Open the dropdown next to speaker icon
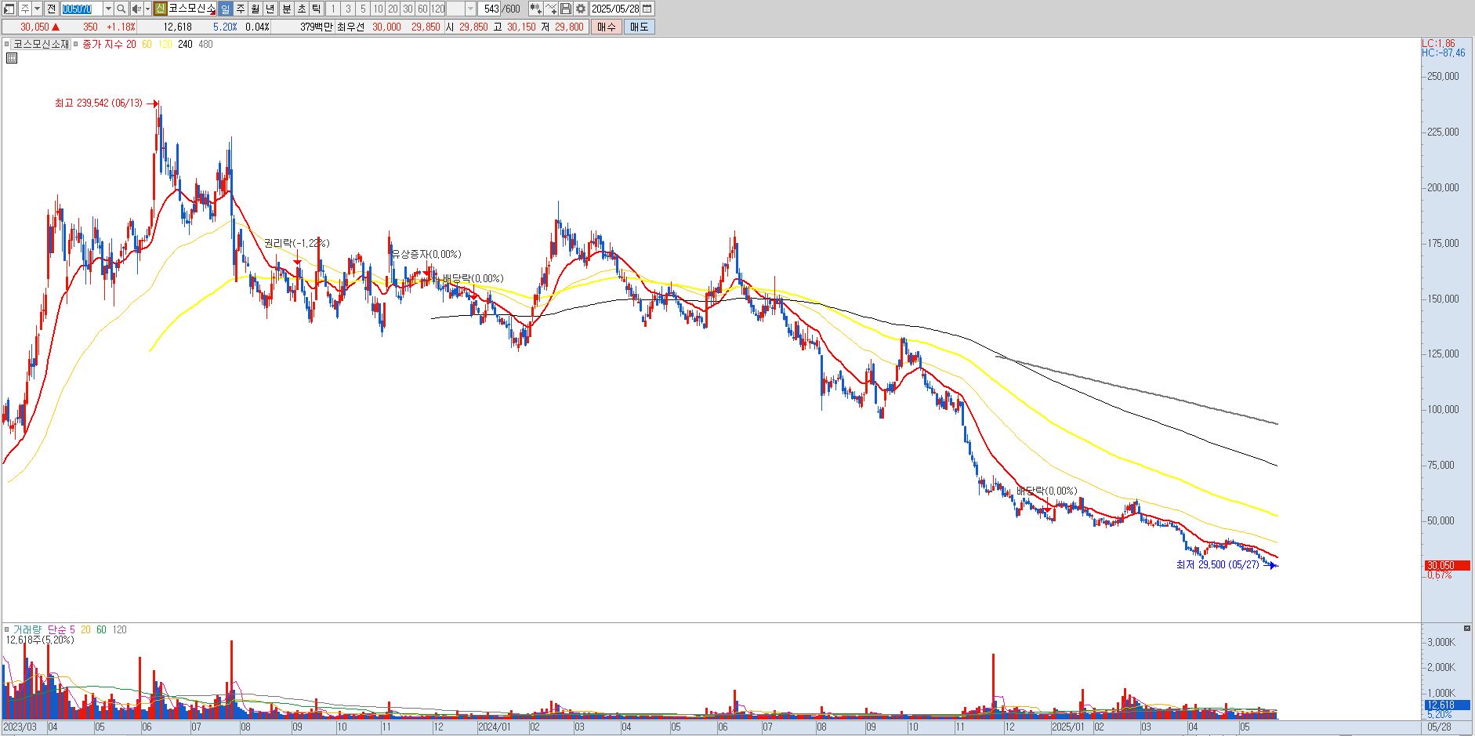The image size is (1475, 736). [147, 9]
